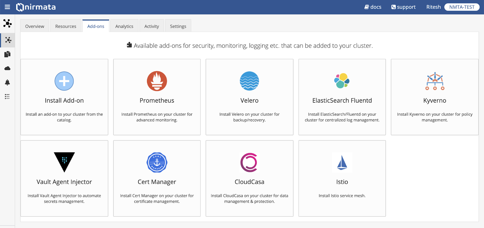This screenshot has width=484, height=228.
Task: Click the Istio card title
Action: point(342,182)
